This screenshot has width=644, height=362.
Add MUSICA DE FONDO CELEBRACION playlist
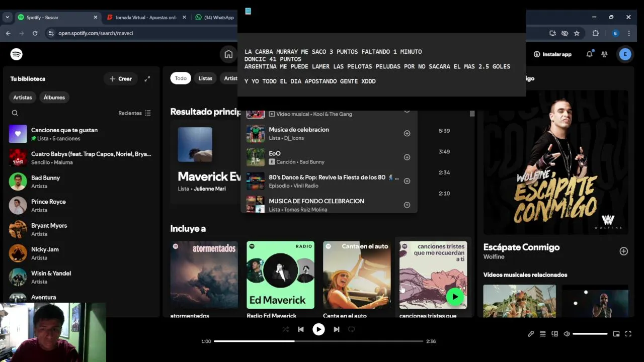click(407, 205)
